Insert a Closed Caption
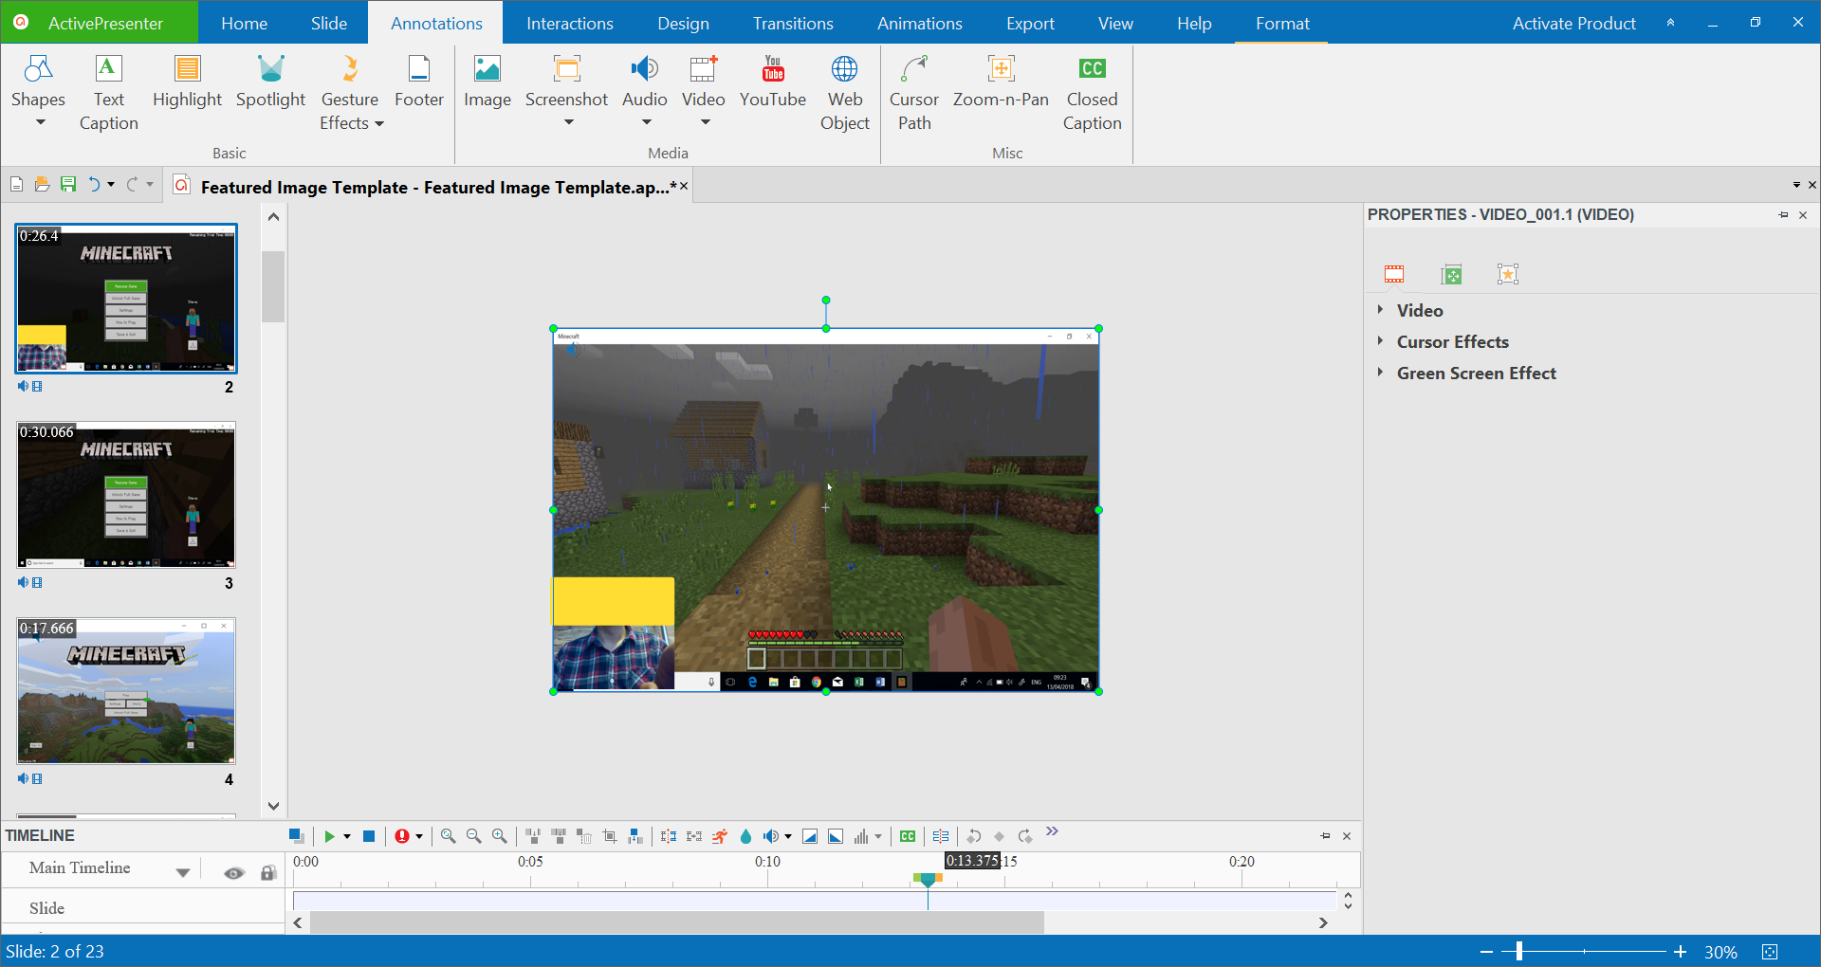This screenshot has width=1821, height=967. (x=1092, y=93)
